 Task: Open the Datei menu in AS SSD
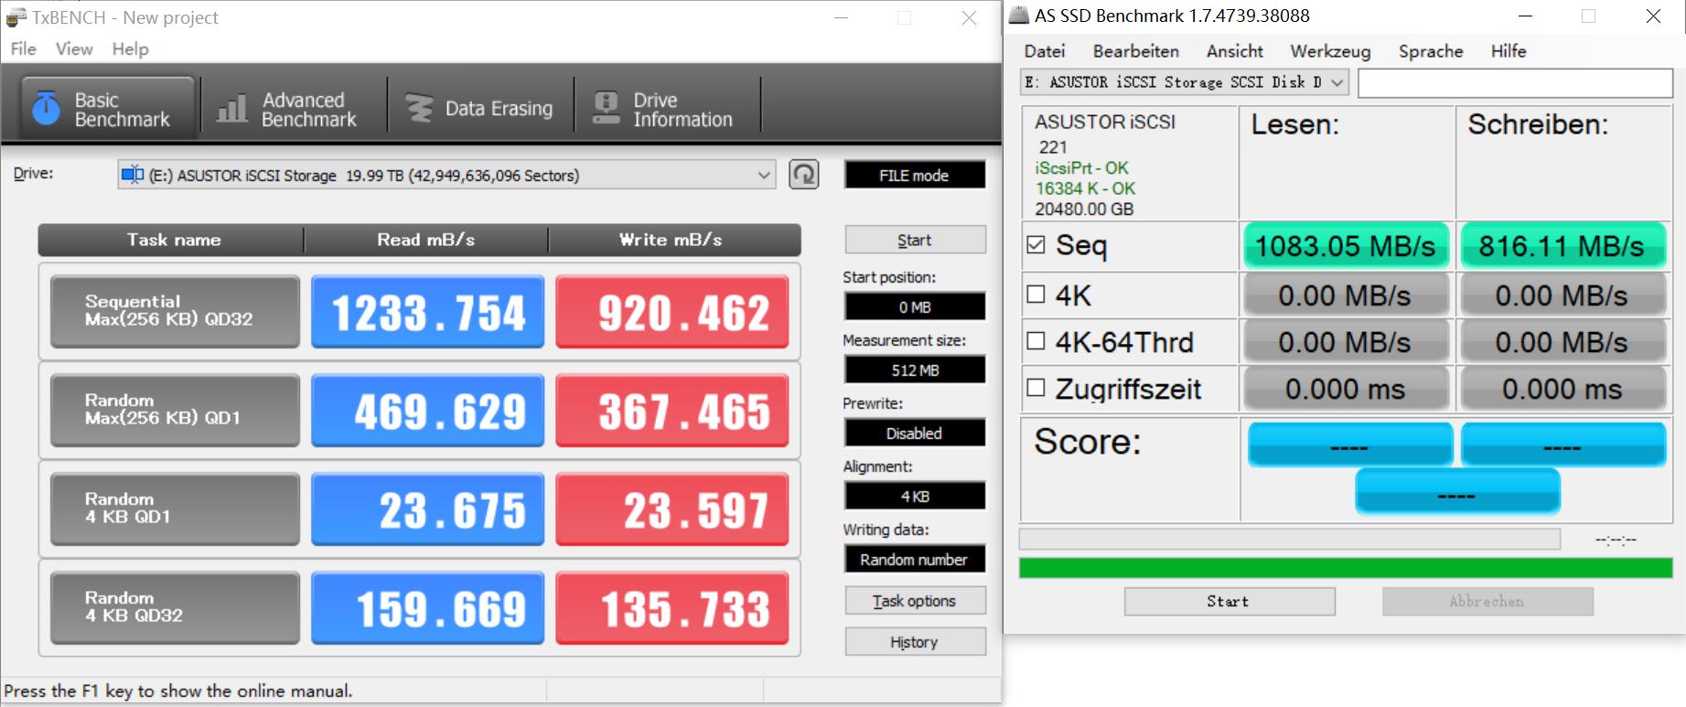pos(1045,51)
